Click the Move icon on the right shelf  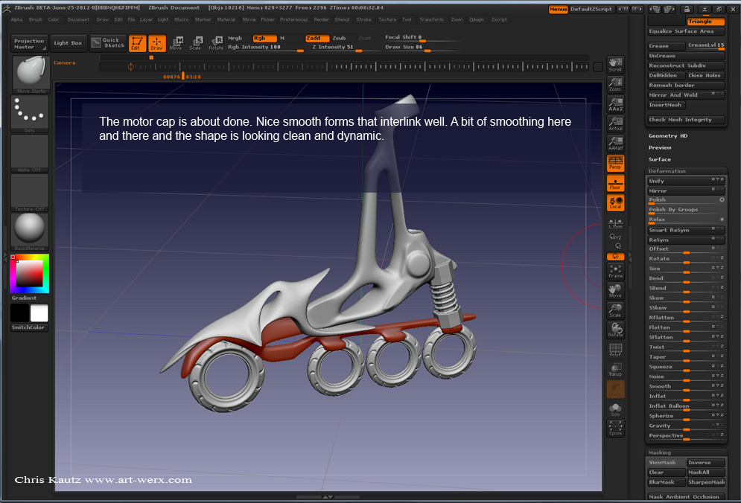point(615,291)
